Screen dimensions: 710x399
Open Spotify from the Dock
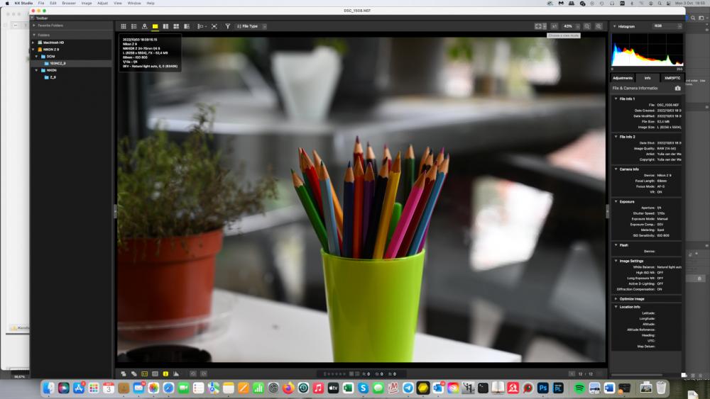click(x=579, y=388)
